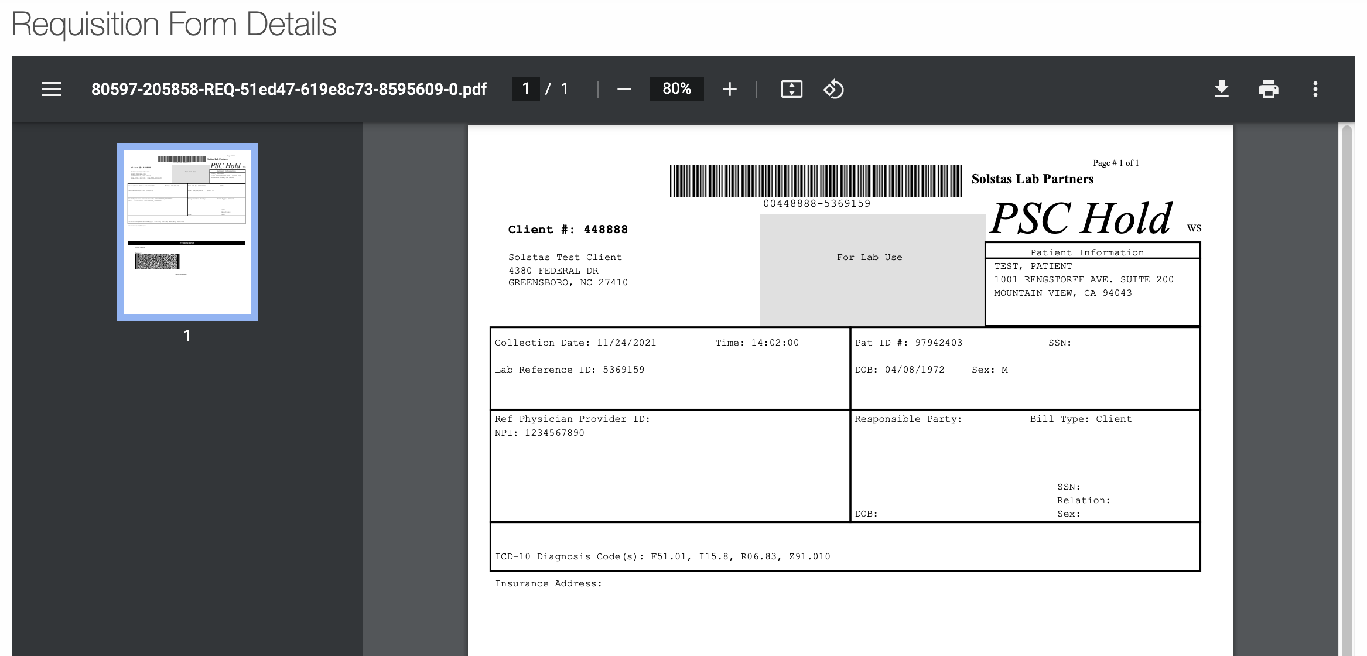Click the Pat ID #: 97942403 text
This screenshot has height=656, width=1367.
[908, 343]
